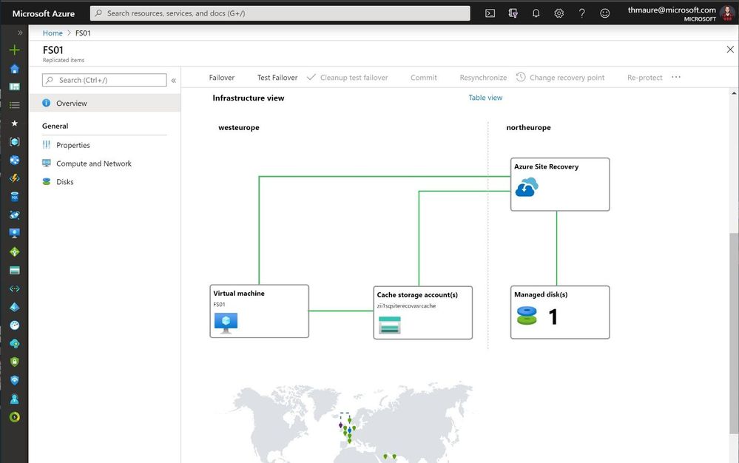Click the "westeurope" region label
Viewport: 739px width, 463px height.
point(238,127)
